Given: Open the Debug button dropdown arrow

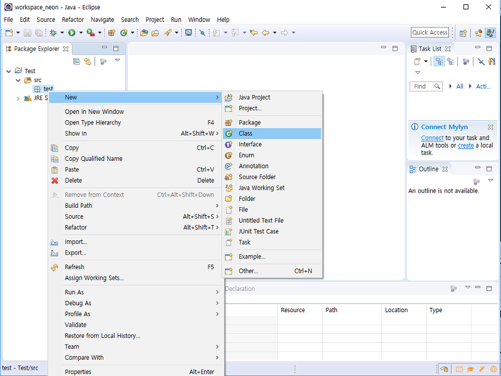Looking at the screenshot, I should click(x=62, y=33).
